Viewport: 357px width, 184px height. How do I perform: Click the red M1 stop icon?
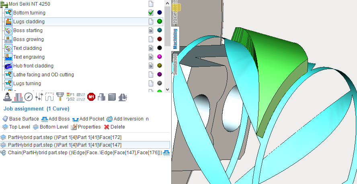91,97
